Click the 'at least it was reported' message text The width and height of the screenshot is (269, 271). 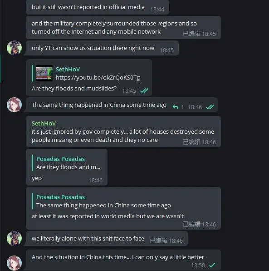[x=108, y=216]
